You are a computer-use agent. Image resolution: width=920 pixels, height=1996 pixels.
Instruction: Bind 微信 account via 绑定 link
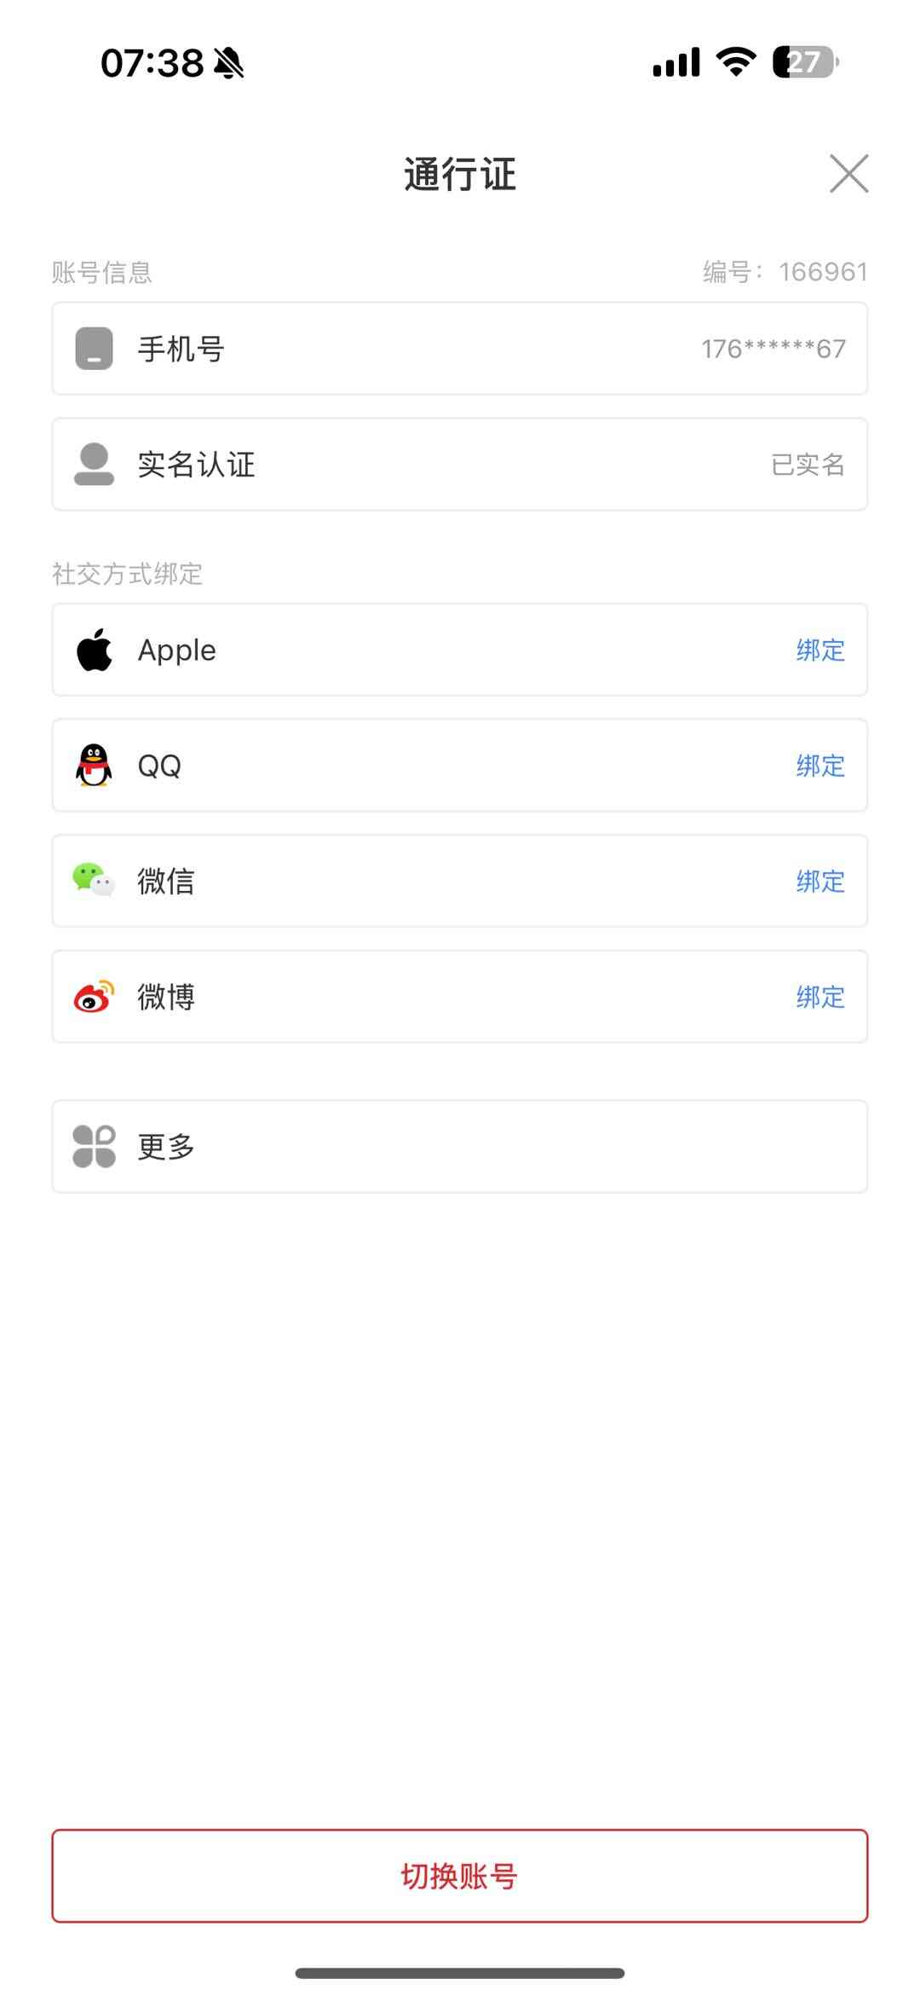(x=820, y=881)
